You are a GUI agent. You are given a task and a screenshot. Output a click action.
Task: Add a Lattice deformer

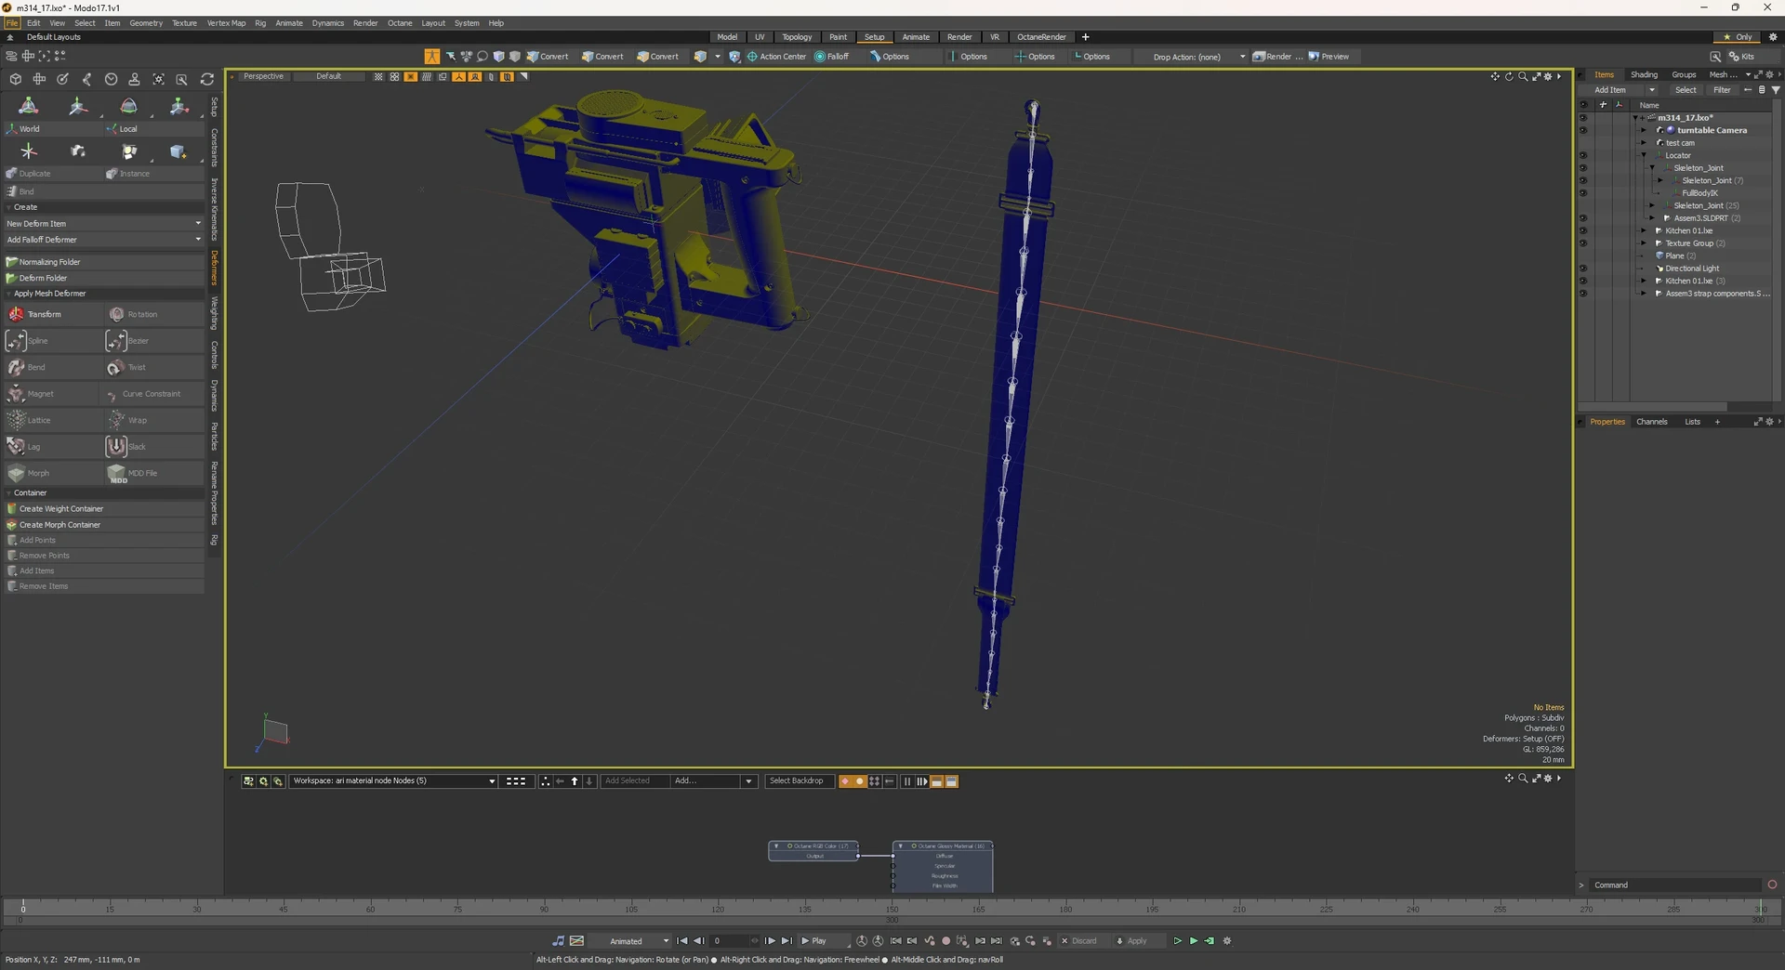(52, 420)
